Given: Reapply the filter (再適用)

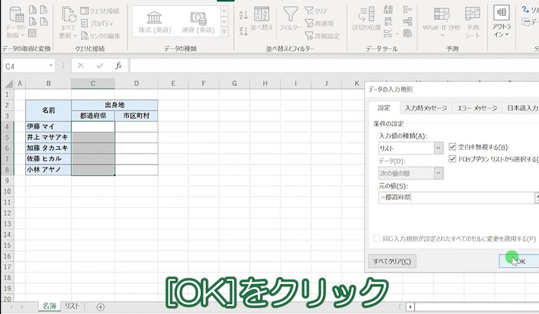Looking at the screenshot, I should coord(319,23).
